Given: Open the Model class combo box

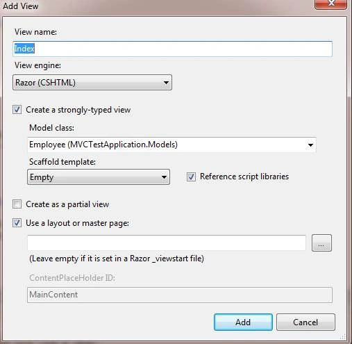Looking at the screenshot, I should pos(171,145).
